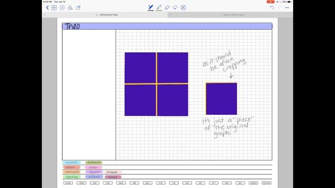335x188 pixels.
Task: Jump to the DEC month tab
Action: tap(240, 183)
